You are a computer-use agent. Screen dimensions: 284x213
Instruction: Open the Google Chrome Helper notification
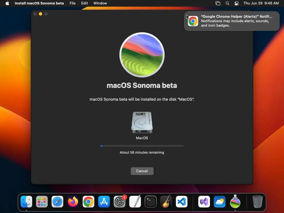click(x=232, y=21)
